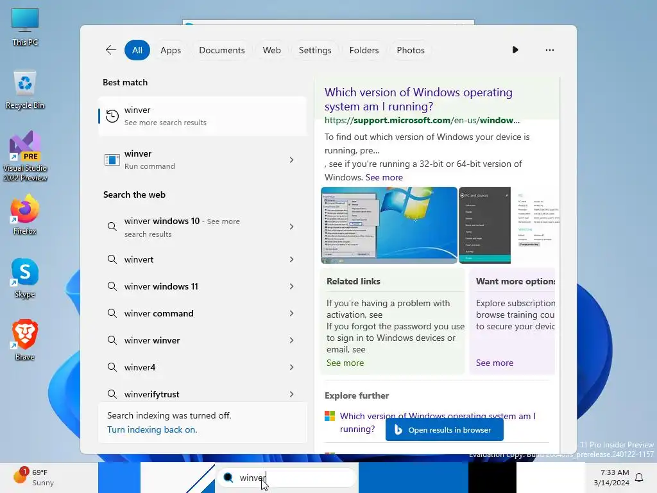The width and height of the screenshot is (657, 493).
Task: Open the clock showing 7:33 AM
Action: coord(611,478)
